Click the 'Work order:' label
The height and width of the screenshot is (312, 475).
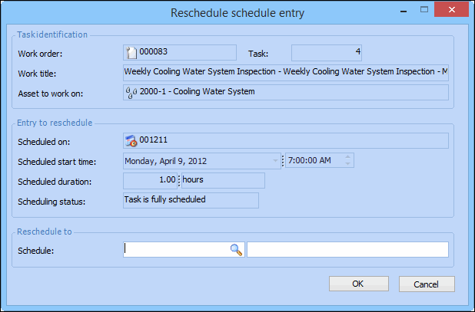tap(40, 54)
